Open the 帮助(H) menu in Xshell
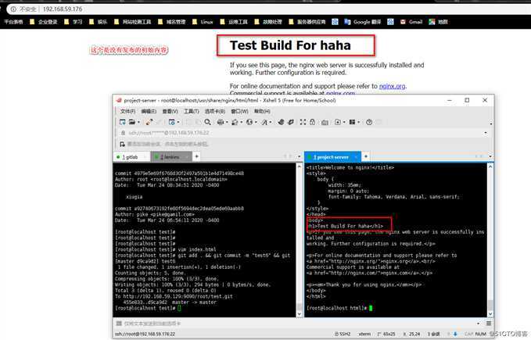This screenshot has width=531, height=340. [x=262, y=111]
